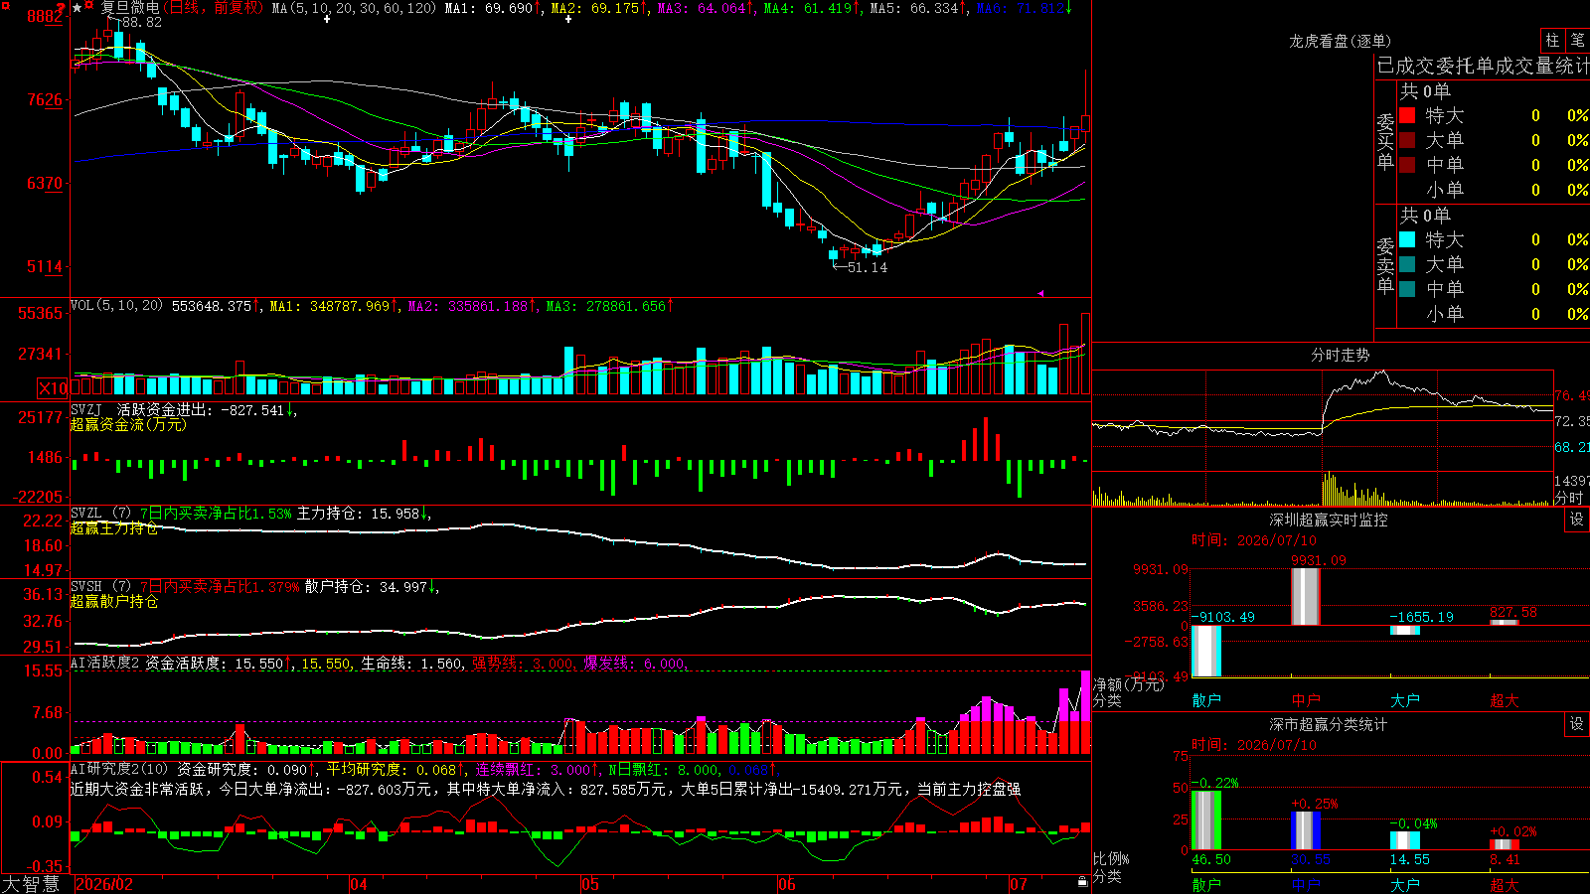Click the star icon beside 复旦微电

click(x=78, y=8)
